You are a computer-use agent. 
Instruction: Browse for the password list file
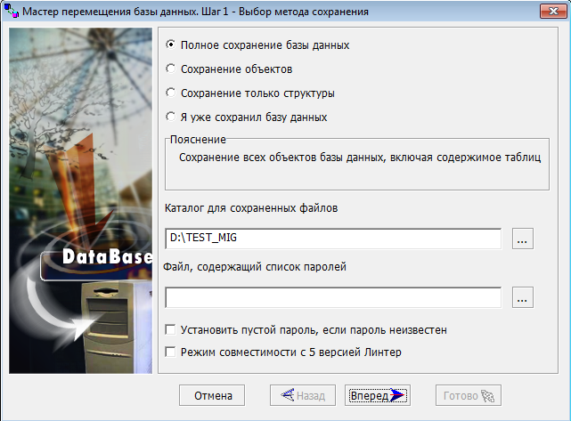[523, 297]
